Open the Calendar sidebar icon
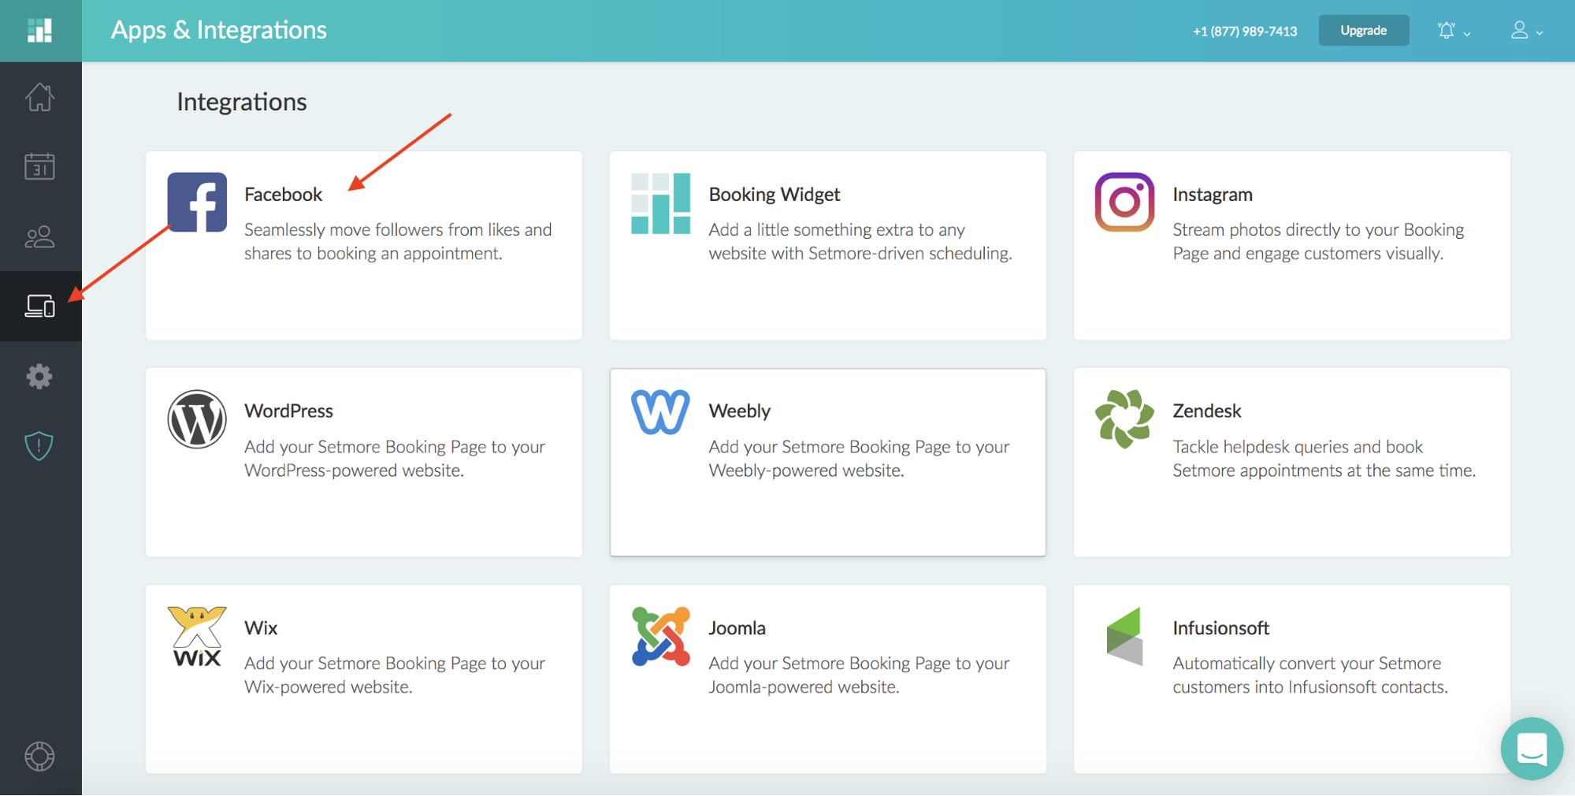1575x796 pixels. tap(39, 166)
